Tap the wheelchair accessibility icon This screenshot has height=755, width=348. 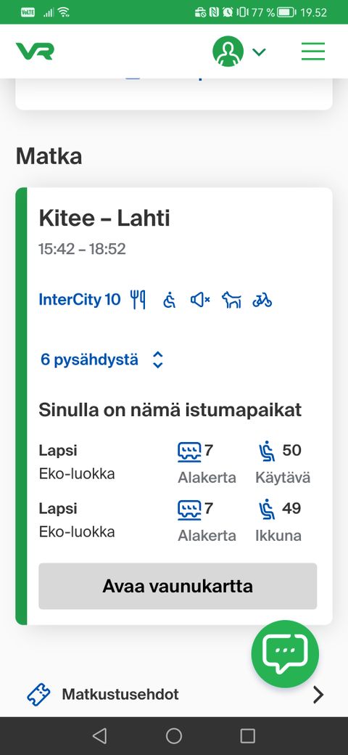(x=169, y=300)
